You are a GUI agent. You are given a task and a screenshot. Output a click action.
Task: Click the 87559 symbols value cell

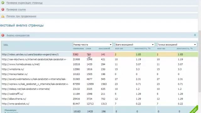76,84
